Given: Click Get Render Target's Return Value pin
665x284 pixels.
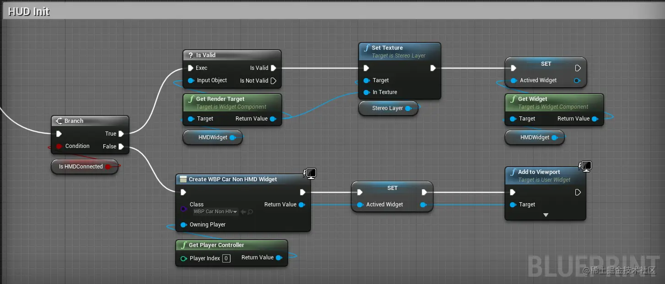Looking at the screenshot, I should coord(273,119).
